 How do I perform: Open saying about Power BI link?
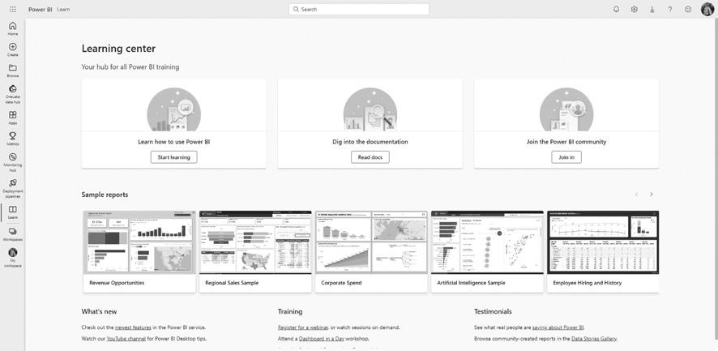(x=558, y=327)
